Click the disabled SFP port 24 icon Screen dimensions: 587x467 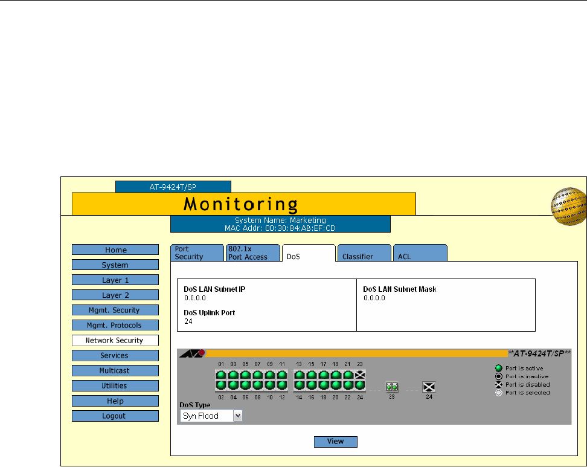[429, 387]
